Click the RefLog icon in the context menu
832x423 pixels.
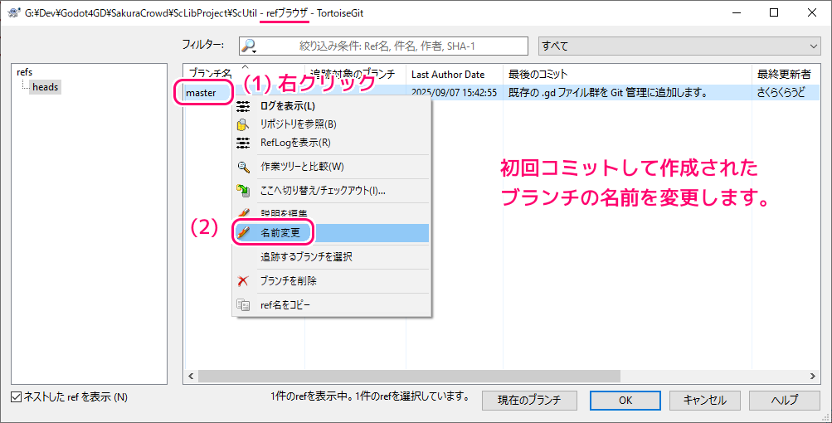[x=243, y=143]
